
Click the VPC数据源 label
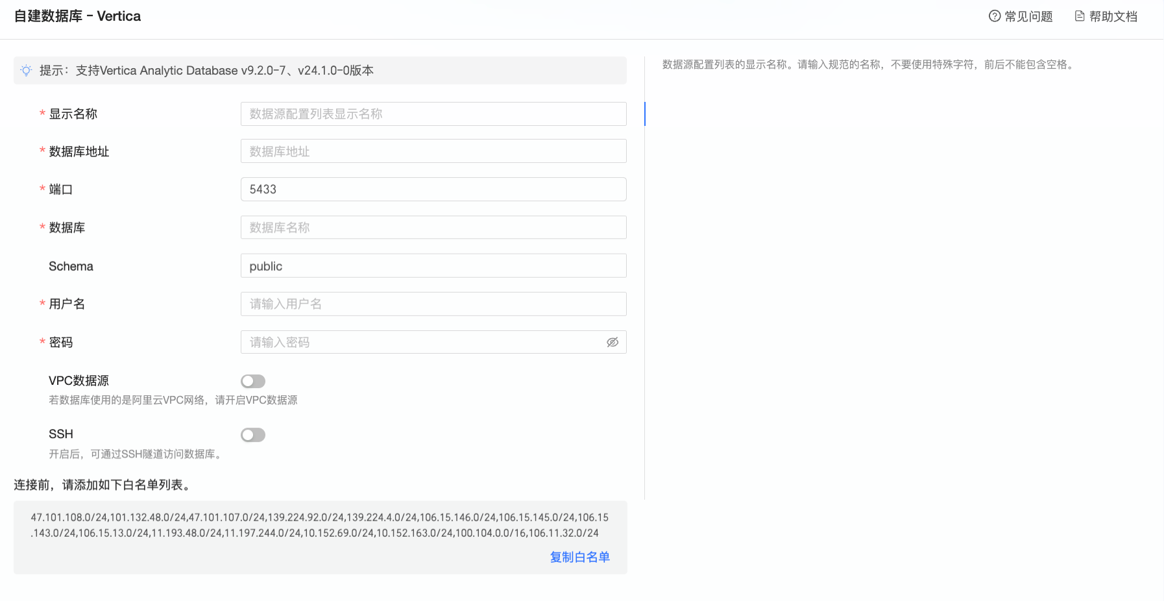point(79,380)
